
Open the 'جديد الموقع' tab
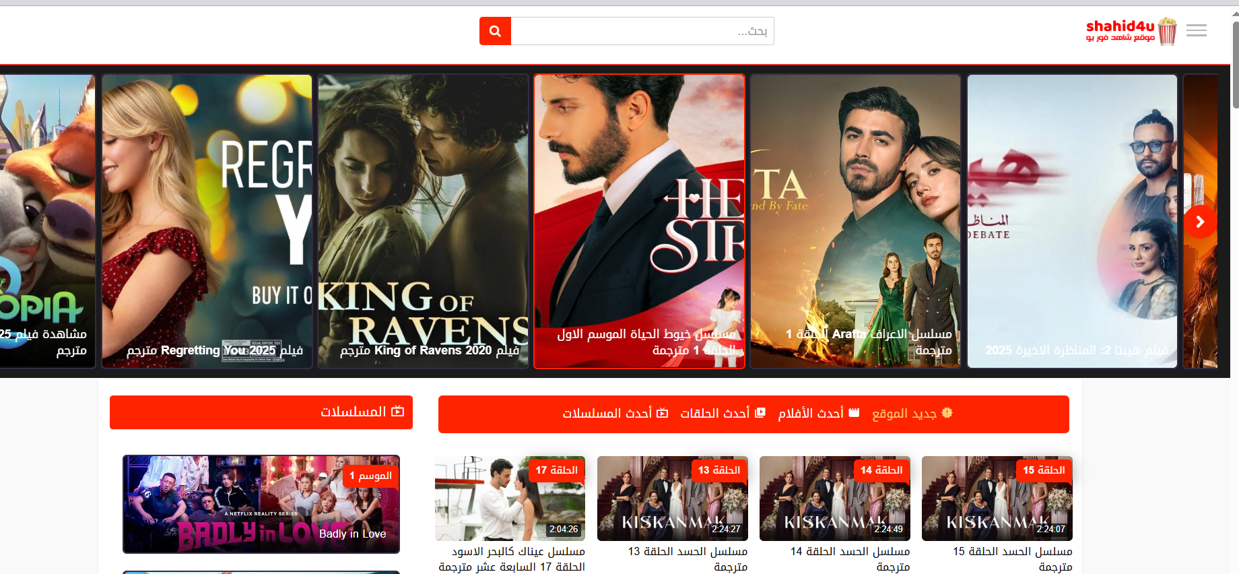(x=912, y=413)
